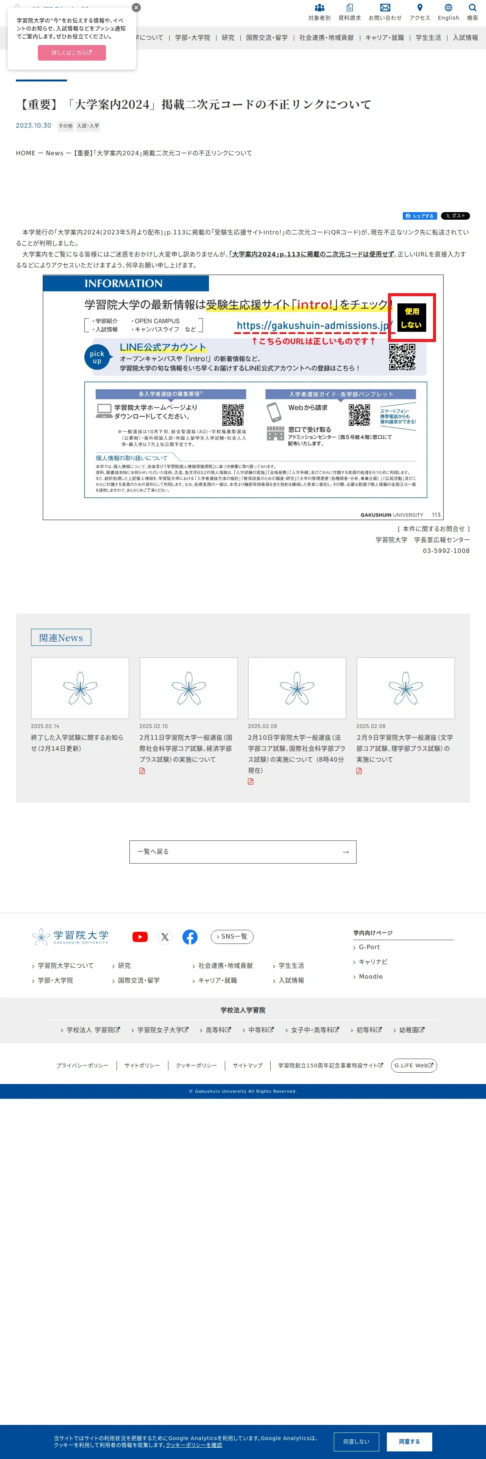Open 2月10日学習院大学一般選抜 article link
Image resolution: width=486 pixels, height=1459 pixels.
[296, 754]
